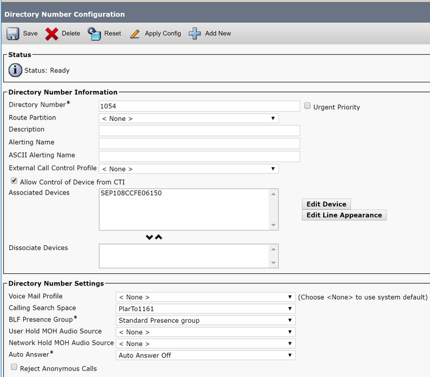Check Reject Anonymous Calls
Image resolution: width=430 pixels, height=377 pixels.
pyautogui.click(x=14, y=367)
